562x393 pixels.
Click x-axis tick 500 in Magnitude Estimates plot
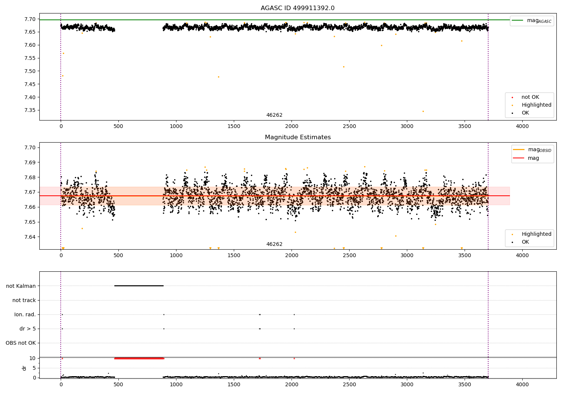coord(118,256)
